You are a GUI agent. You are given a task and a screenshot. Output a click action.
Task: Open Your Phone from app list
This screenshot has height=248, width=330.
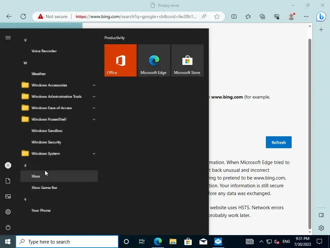coord(59,211)
